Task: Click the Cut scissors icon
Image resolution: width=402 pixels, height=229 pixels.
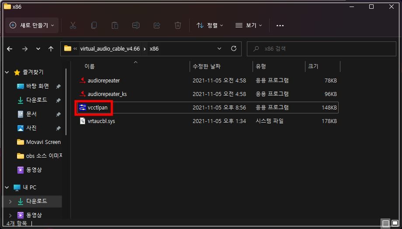Action: (73, 25)
